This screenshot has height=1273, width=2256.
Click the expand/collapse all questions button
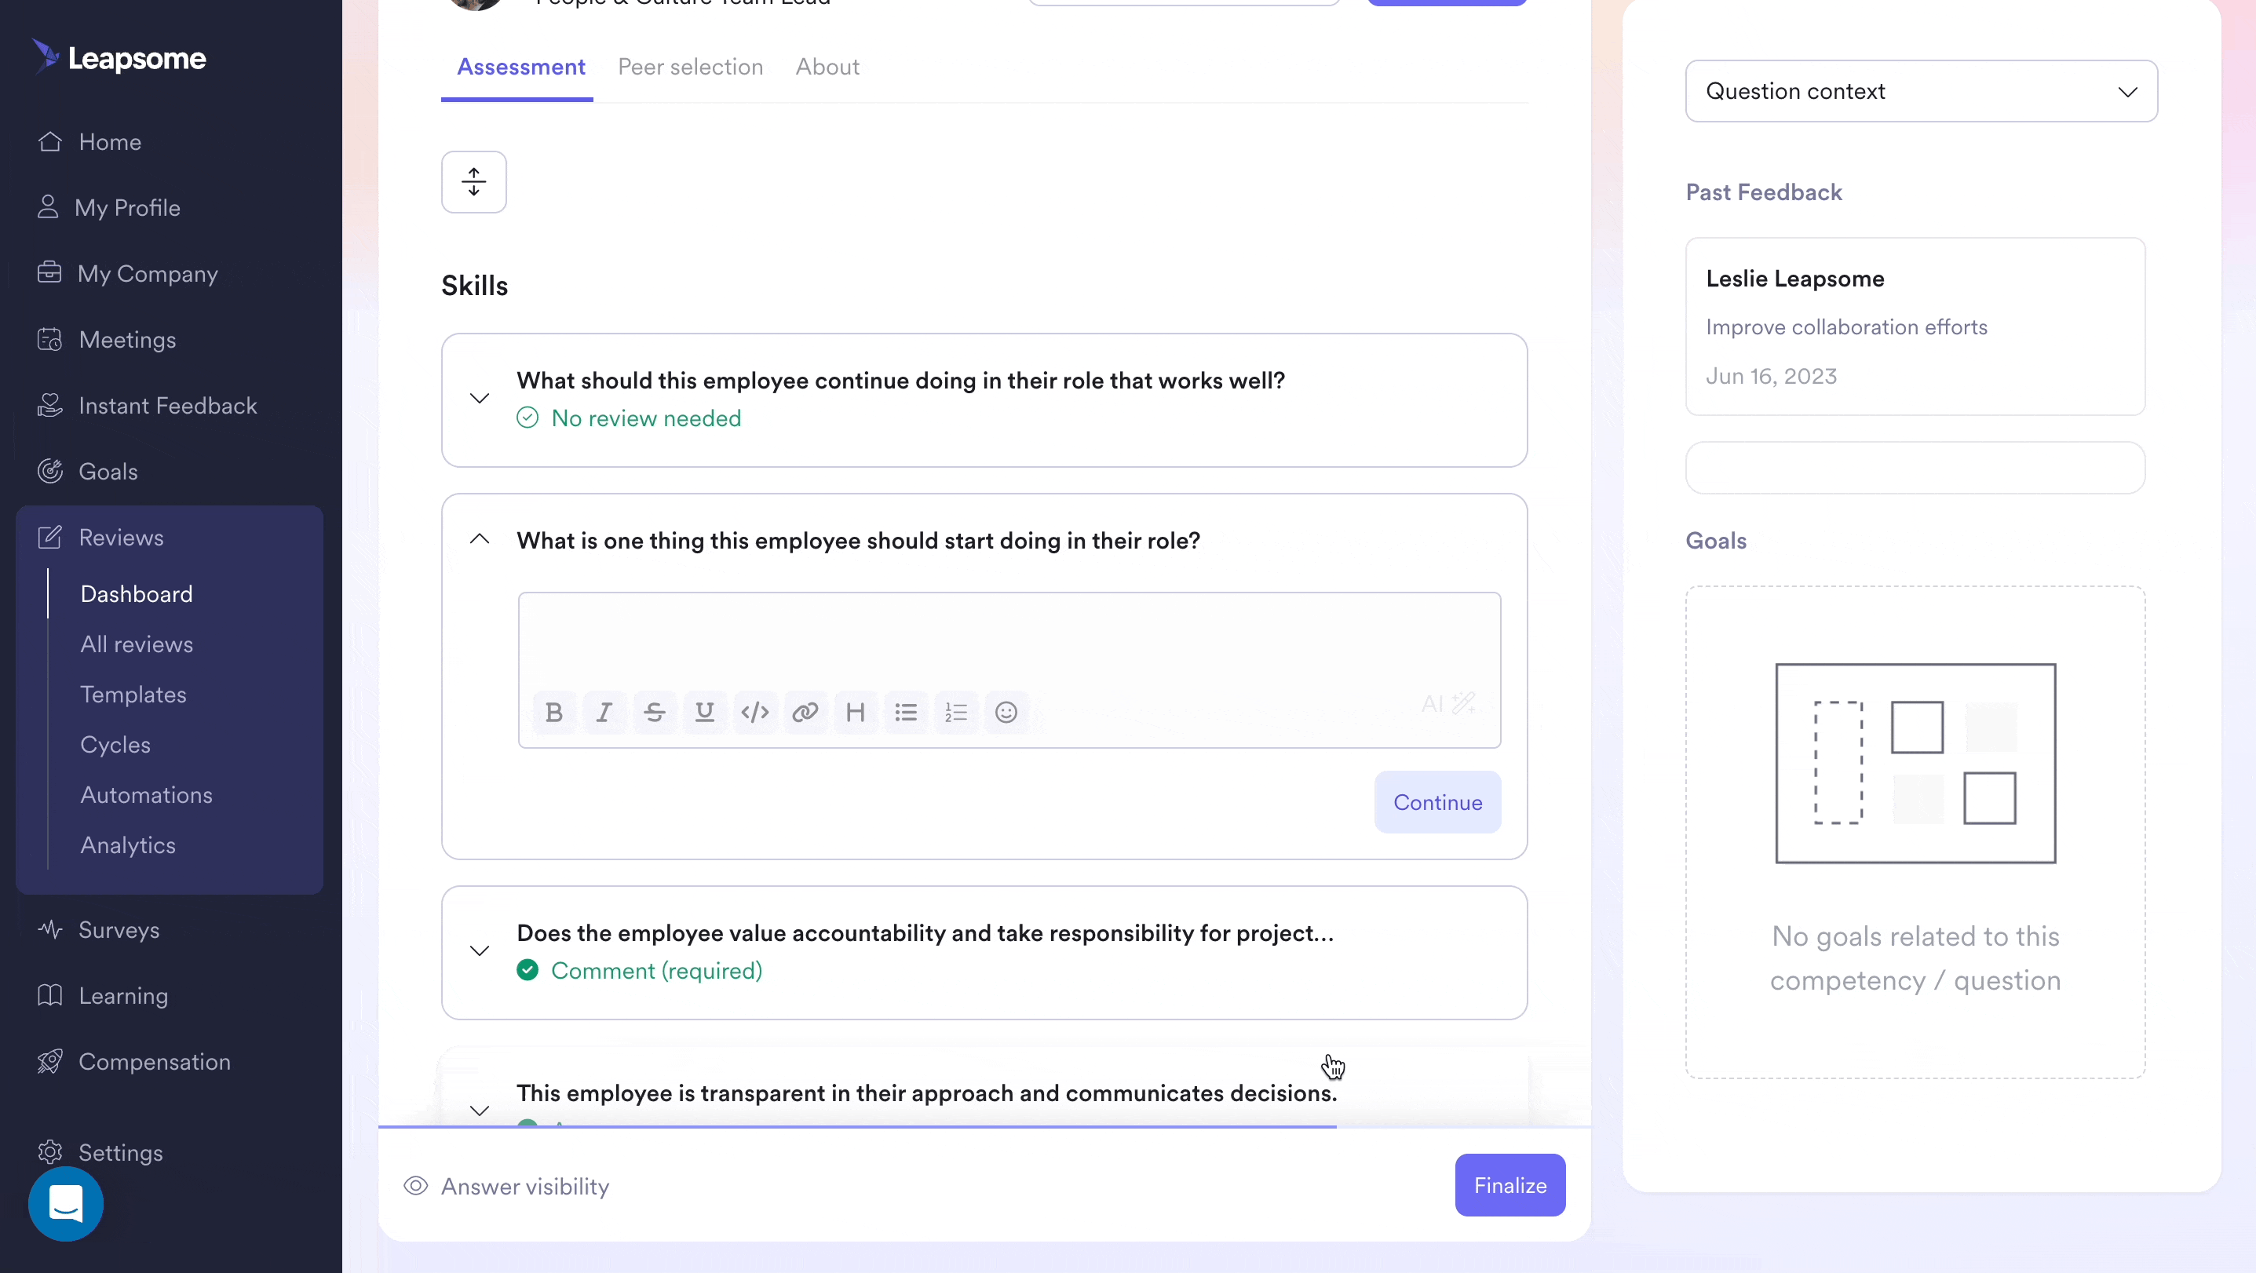coord(474,182)
